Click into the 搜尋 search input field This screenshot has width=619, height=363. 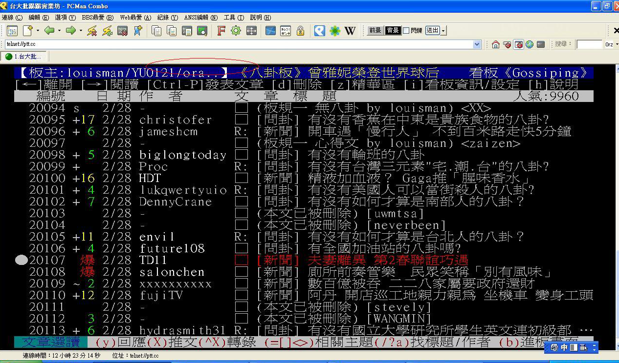(x=589, y=44)
